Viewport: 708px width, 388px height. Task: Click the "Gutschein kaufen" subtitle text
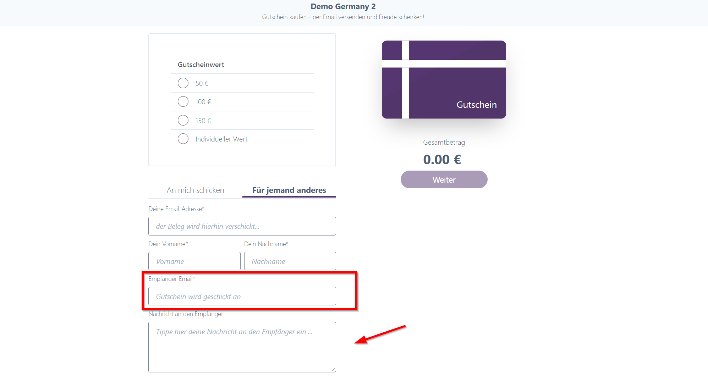pos(343,17)
